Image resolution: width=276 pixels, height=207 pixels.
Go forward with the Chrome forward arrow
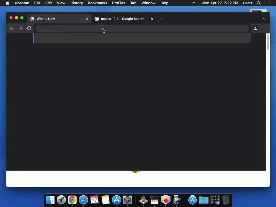[x=20, y=28]
